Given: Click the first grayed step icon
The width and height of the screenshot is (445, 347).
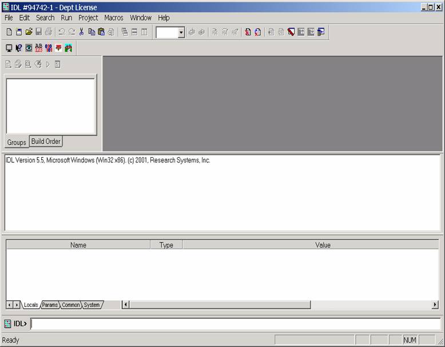Looking at the screenshot, I should [215, 32].
